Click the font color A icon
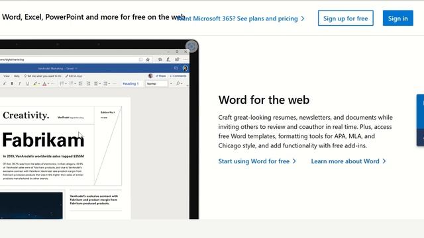424x238 pixels. tap(44, 83)
